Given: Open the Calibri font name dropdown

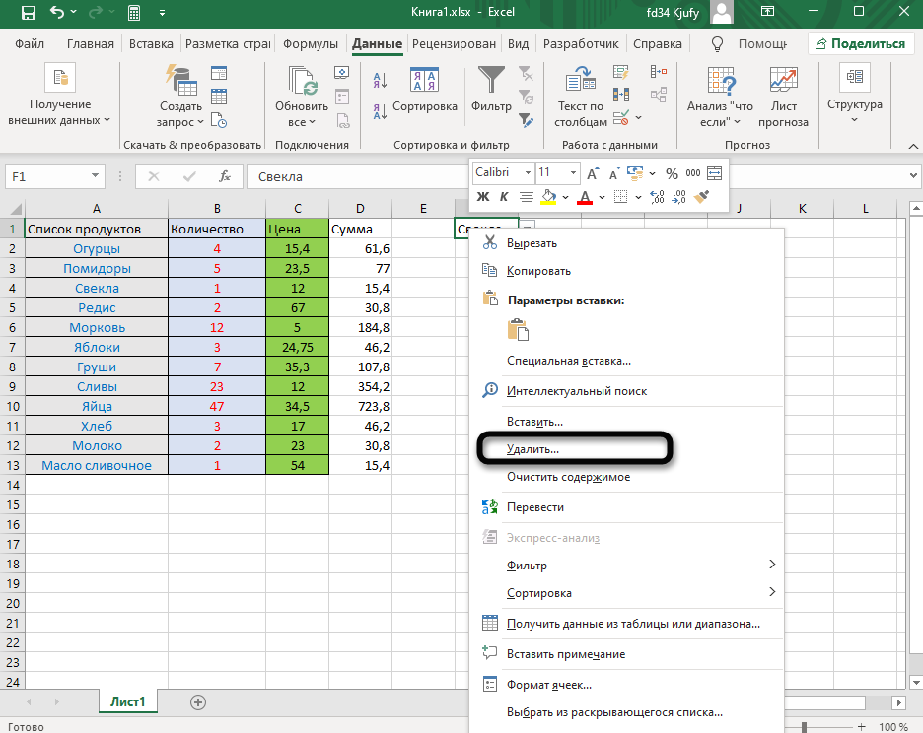Looking at the screenshot, I should [502, 172].
